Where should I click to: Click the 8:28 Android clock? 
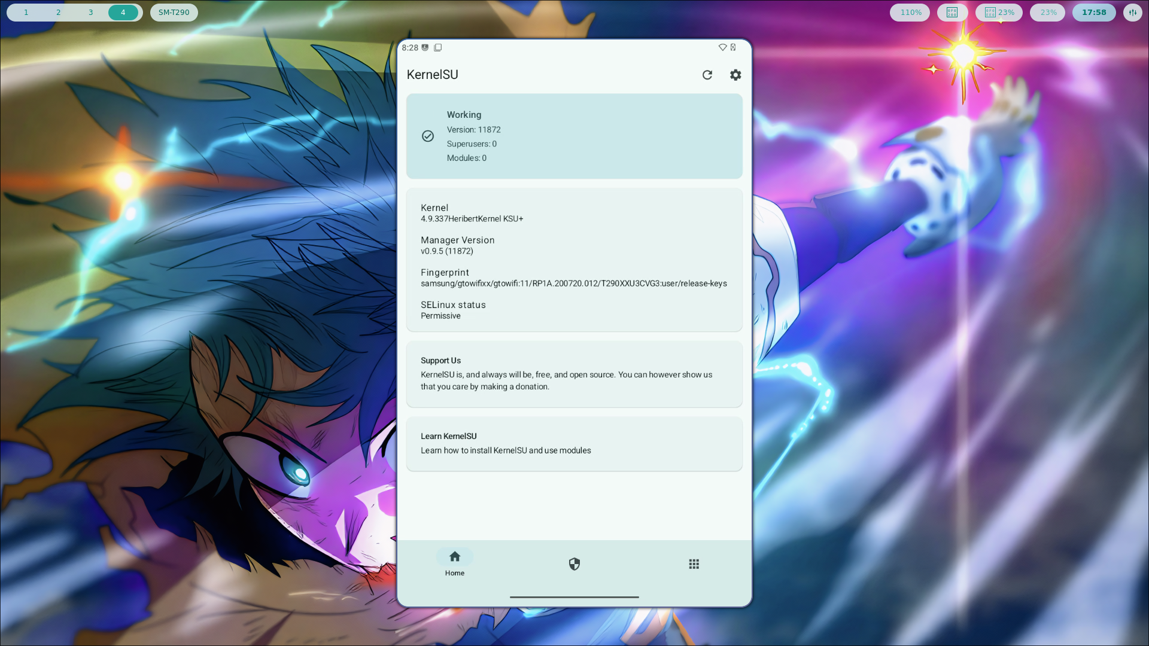[x=410, y=48]
